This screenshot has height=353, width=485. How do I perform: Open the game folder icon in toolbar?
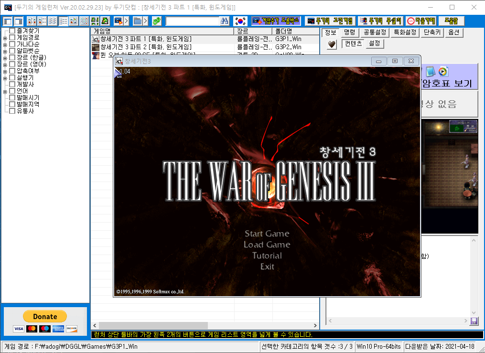137,21
